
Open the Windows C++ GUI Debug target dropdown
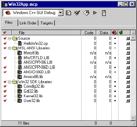(61, 13)
